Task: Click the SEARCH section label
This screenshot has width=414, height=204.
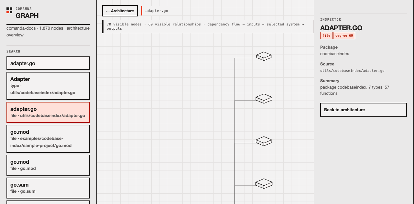Action: [x=13, y=51]
